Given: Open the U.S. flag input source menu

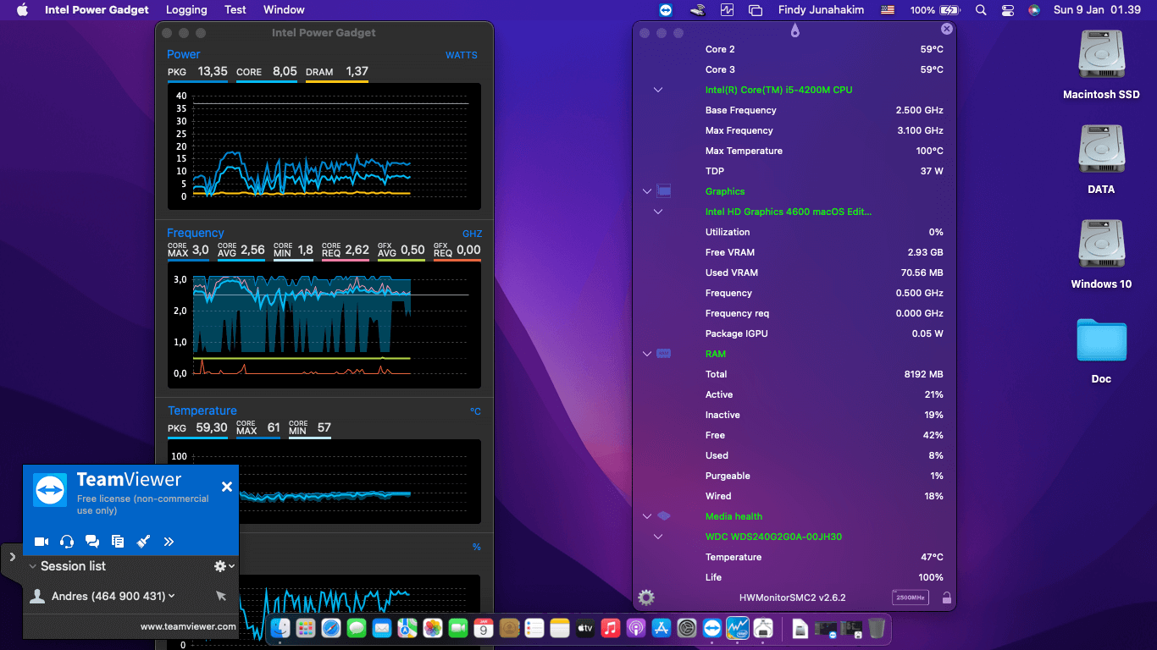Looking at the screenshot, I should (x=888, y=10).
